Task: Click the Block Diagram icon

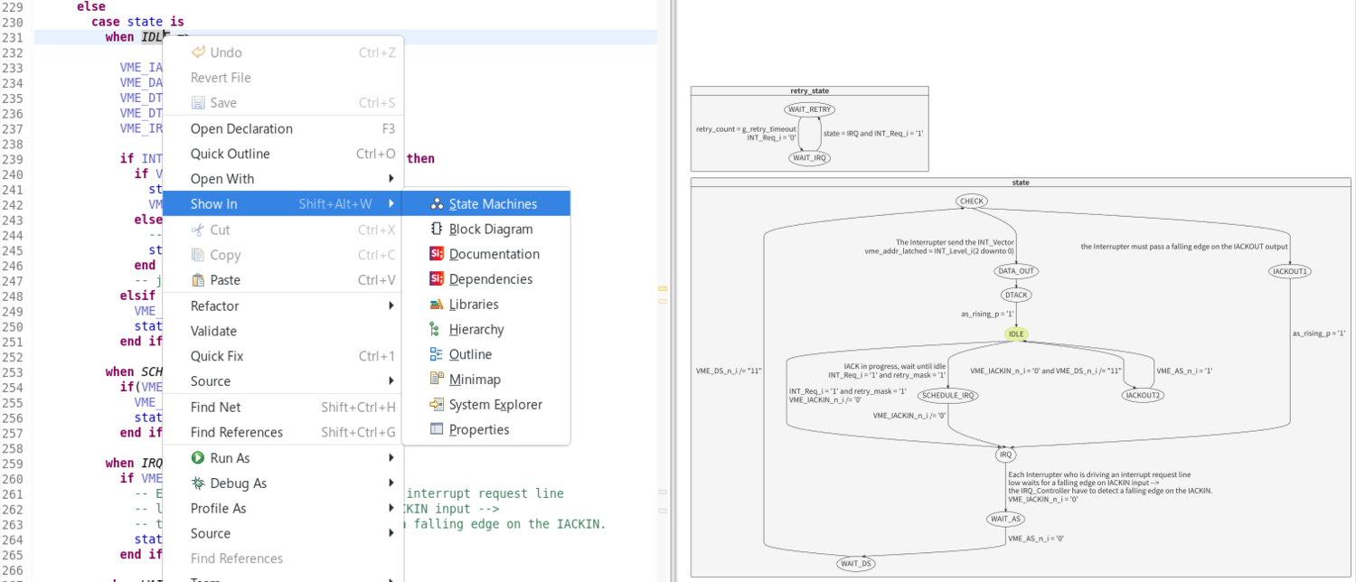Action: (437, 230)
